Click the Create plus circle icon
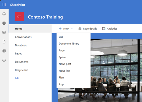The height and width of the screenshot is (102, 142). click(4, 60)
